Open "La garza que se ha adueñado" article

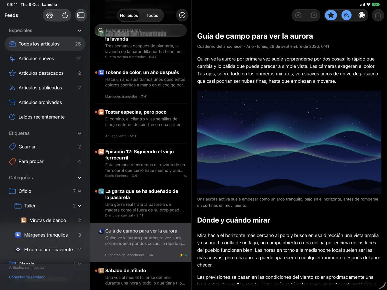[x=141, y=203]
